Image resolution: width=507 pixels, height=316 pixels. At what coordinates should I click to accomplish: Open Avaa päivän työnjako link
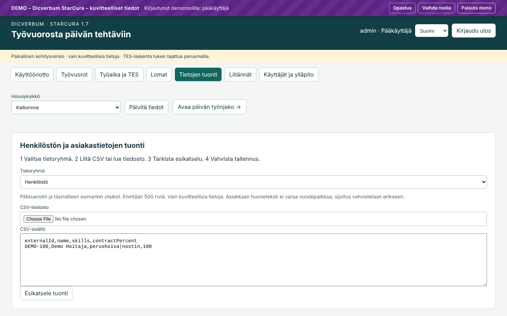point(209,107)
